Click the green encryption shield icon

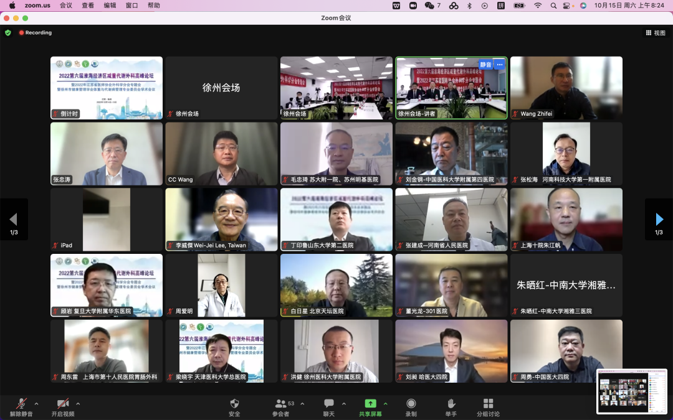pos(8,33)
